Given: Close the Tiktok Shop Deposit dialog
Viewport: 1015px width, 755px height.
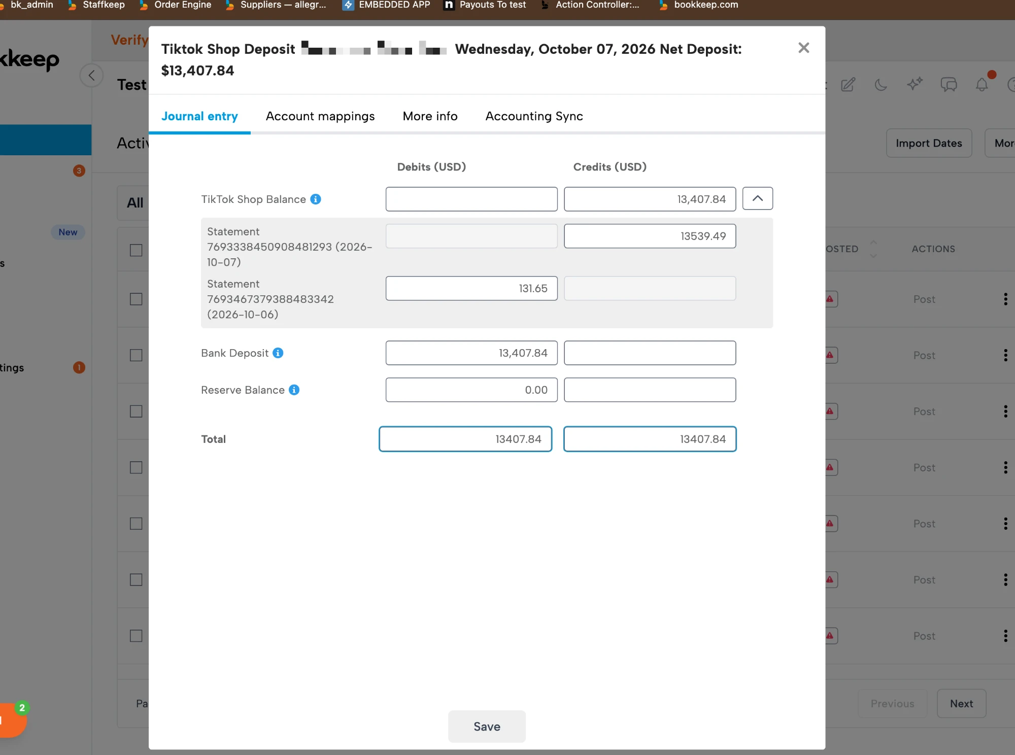Looking at the screenshot, I should tap(803, 48).
